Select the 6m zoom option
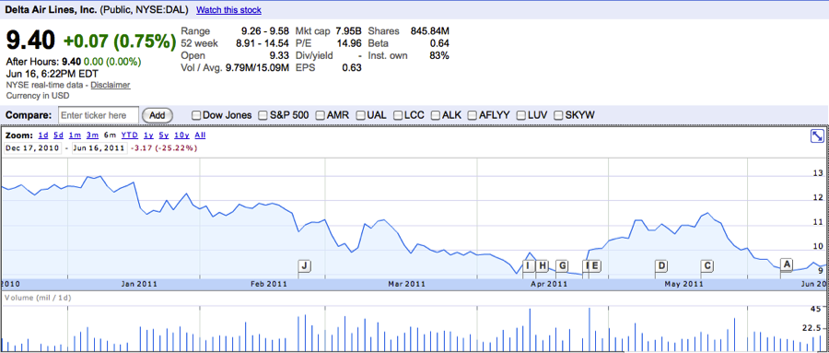This screenshot has width=829, height=353. click(x=110, y=135)
